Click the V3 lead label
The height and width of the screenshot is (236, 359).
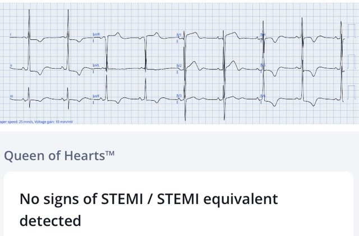point(179,96)
